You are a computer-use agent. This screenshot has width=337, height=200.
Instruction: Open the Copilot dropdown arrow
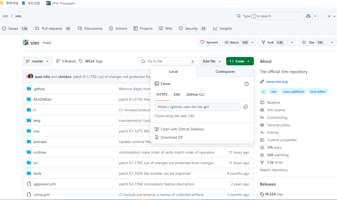(315, 16)
